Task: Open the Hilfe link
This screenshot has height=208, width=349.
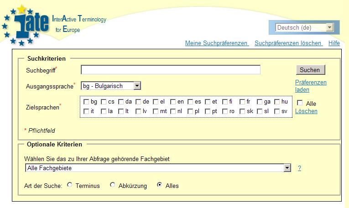Action: [334, 43]
